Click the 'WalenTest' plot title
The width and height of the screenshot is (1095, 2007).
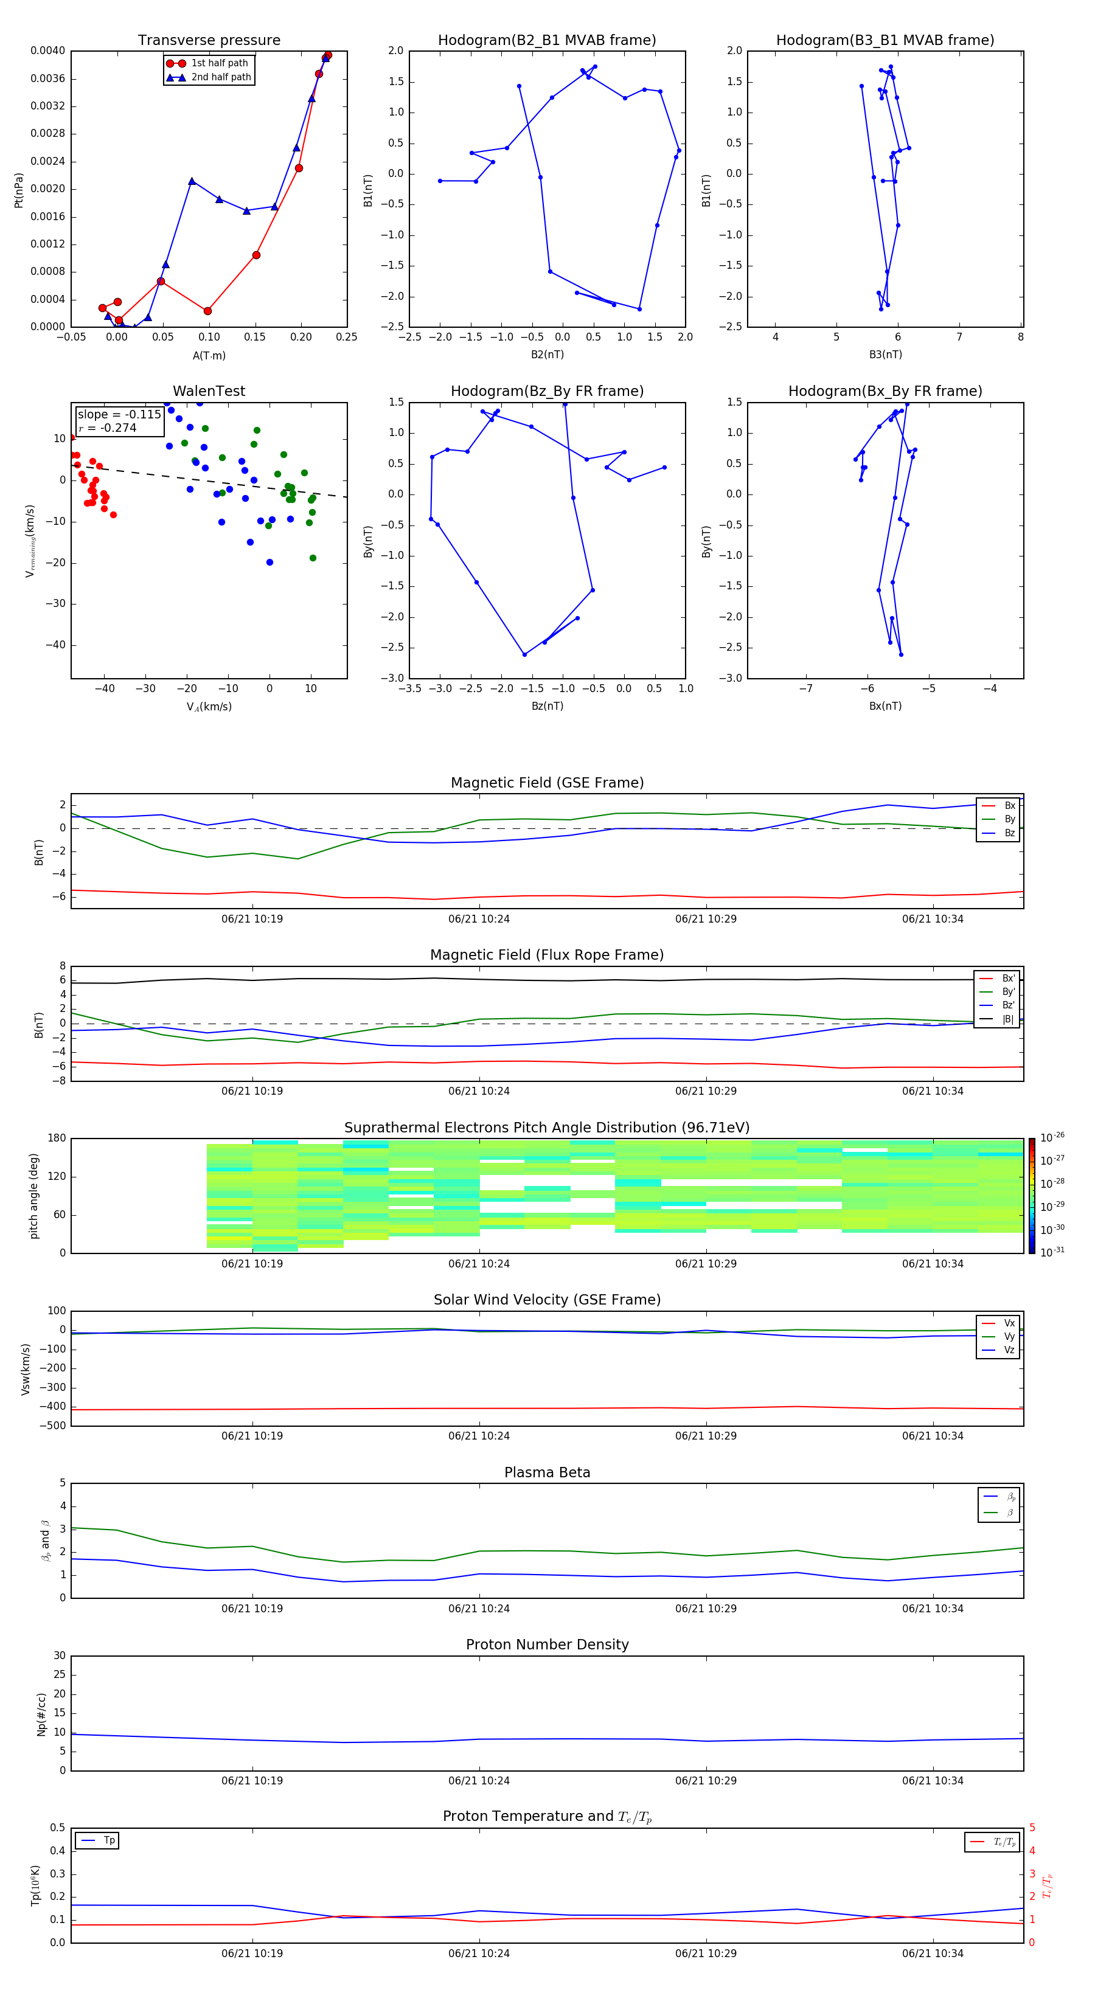(209, 391)
